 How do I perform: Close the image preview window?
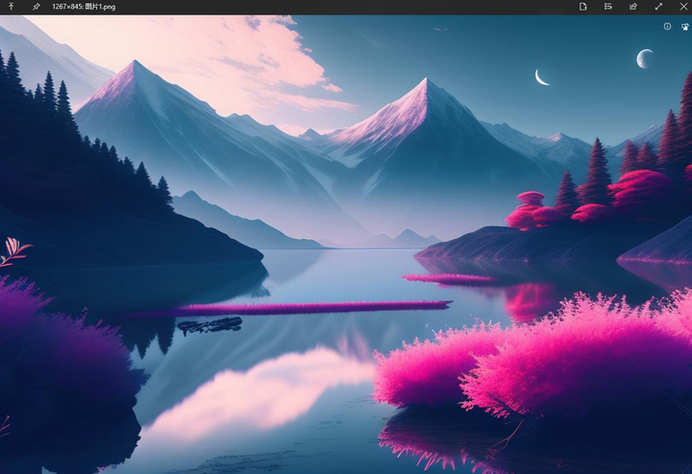(683, 7)
